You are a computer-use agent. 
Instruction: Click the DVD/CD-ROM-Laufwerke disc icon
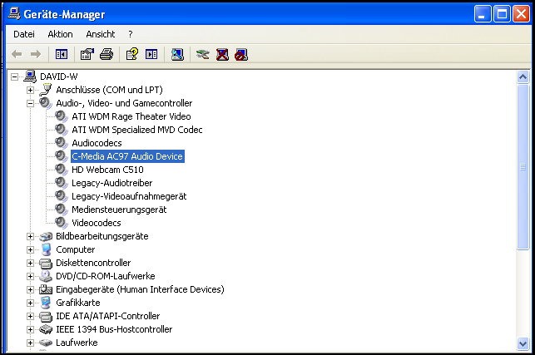(46, 276)
